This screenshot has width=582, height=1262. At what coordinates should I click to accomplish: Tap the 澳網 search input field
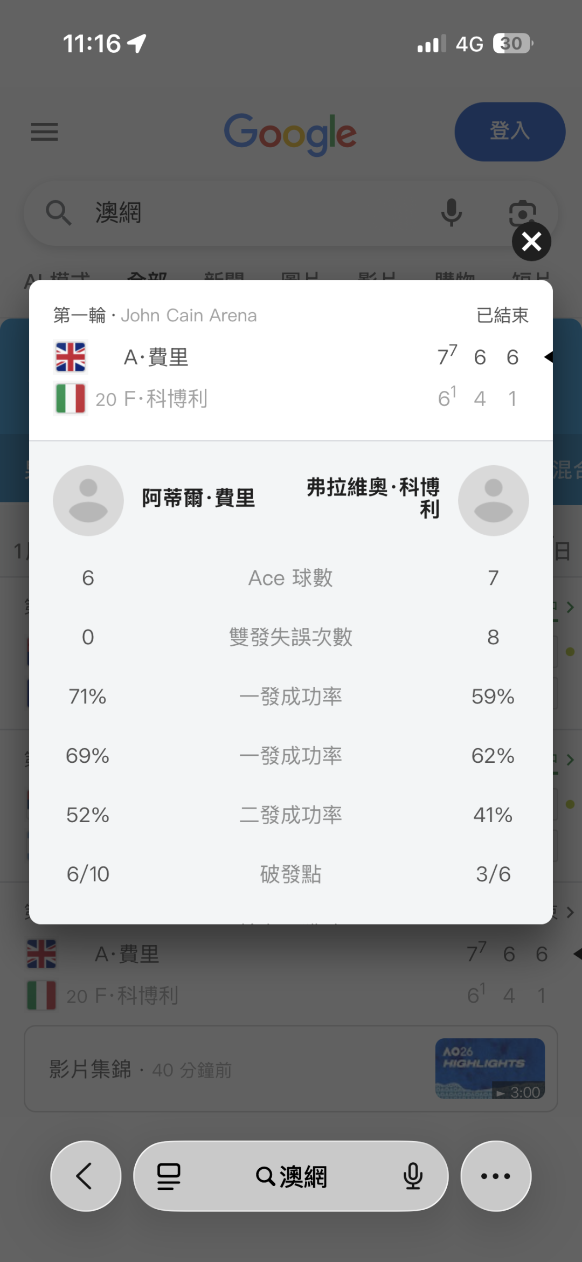(242, 212)
